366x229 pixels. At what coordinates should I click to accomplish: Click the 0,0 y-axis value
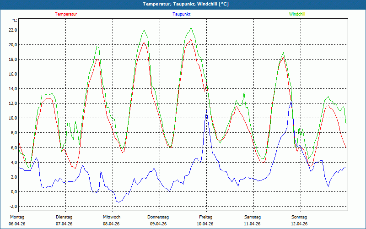pyautogui.click(x=14, y=191)
